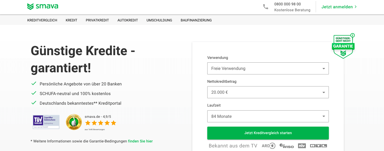Click the 'Nettokreditbetrag' field label
Viewport: 384px width, 151px height.
[222, 82]
